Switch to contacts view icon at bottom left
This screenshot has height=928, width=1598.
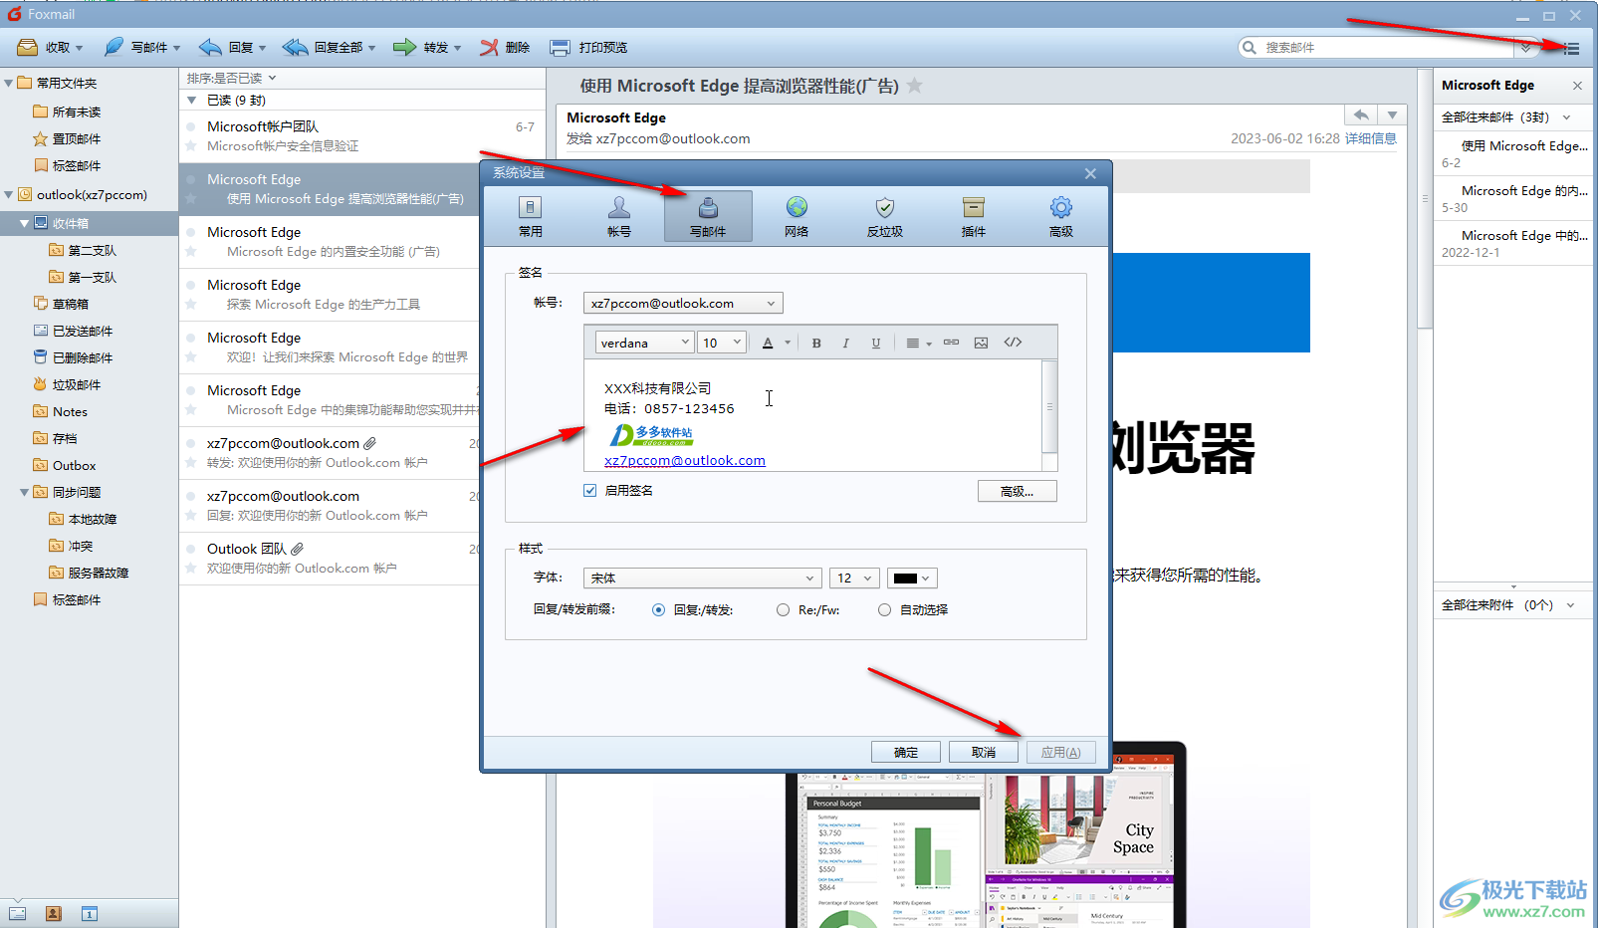point(54,913)
